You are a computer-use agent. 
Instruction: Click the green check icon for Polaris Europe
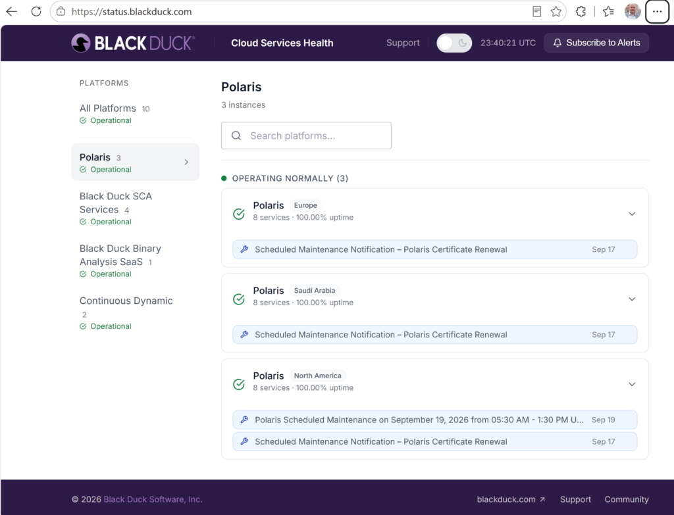[239, 214]
